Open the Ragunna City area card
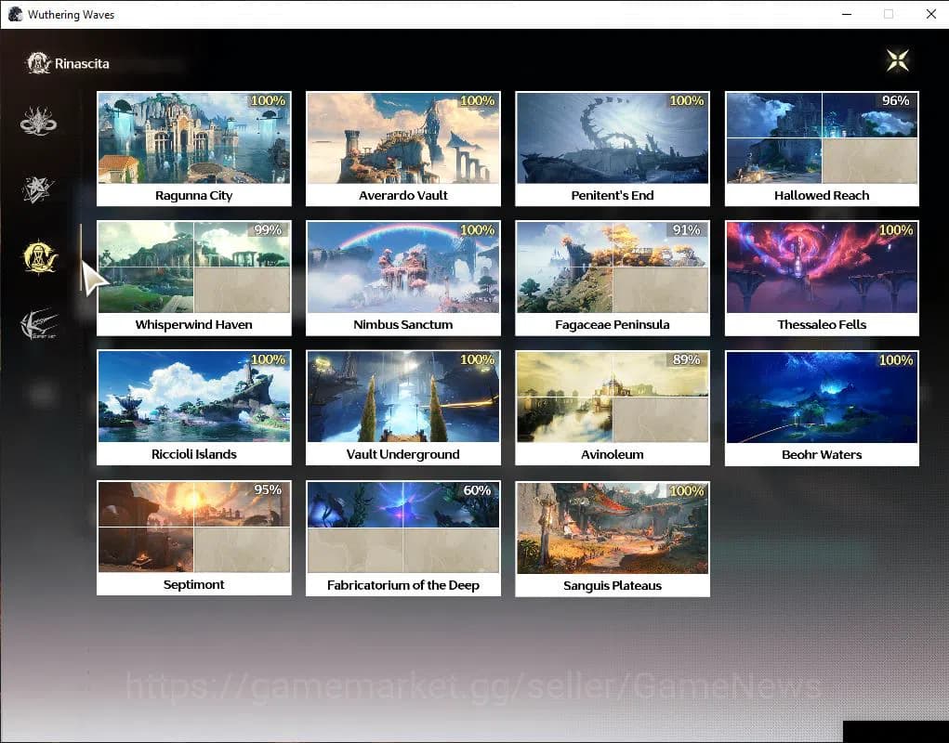Screen dimensions: 949x743 click(193, 149)
